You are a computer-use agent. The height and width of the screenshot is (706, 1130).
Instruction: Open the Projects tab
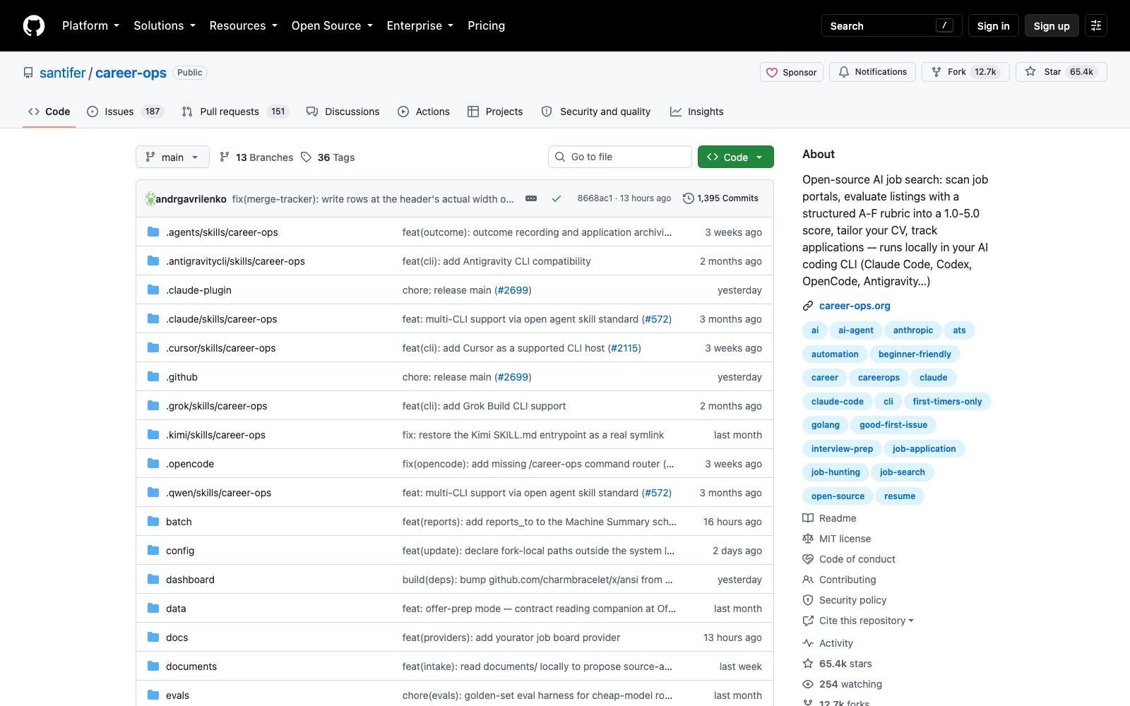(495, 112)
